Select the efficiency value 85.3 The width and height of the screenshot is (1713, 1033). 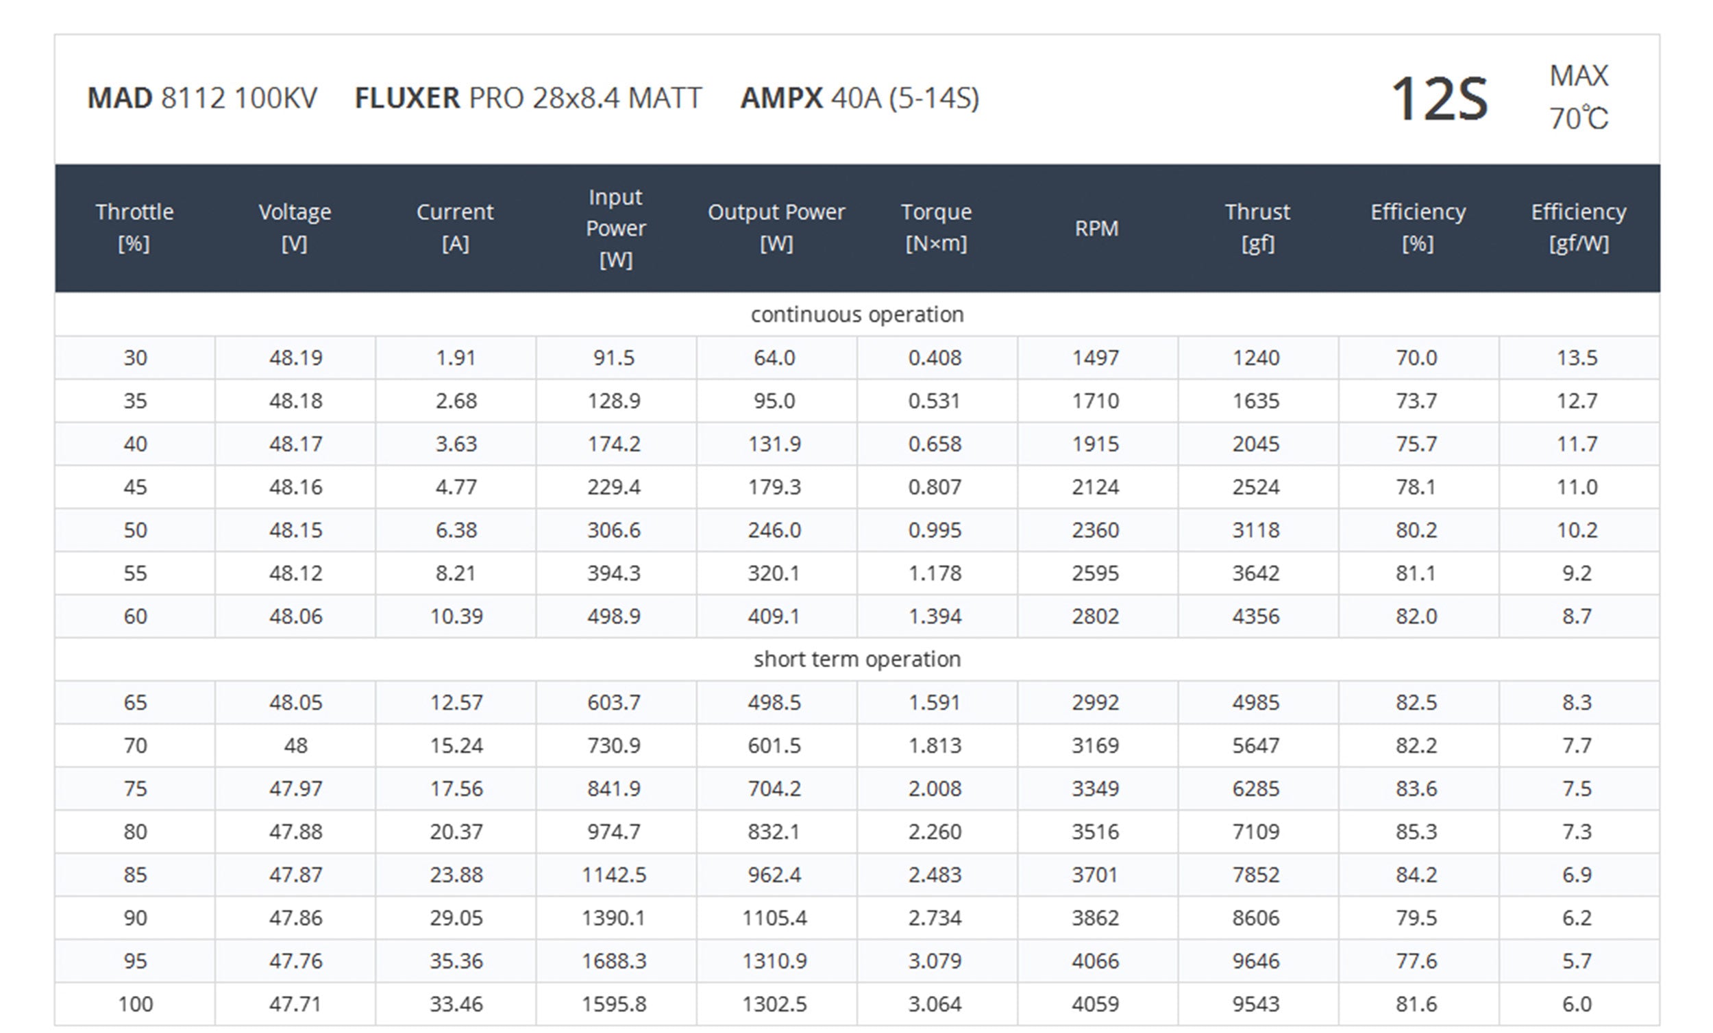click(x=1416, y=832)
